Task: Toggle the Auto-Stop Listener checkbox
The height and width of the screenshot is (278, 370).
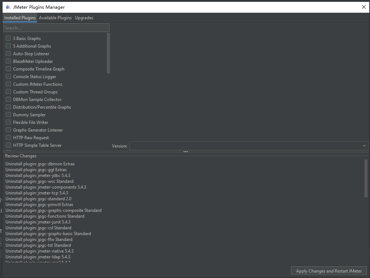Action: coord(8,53)
